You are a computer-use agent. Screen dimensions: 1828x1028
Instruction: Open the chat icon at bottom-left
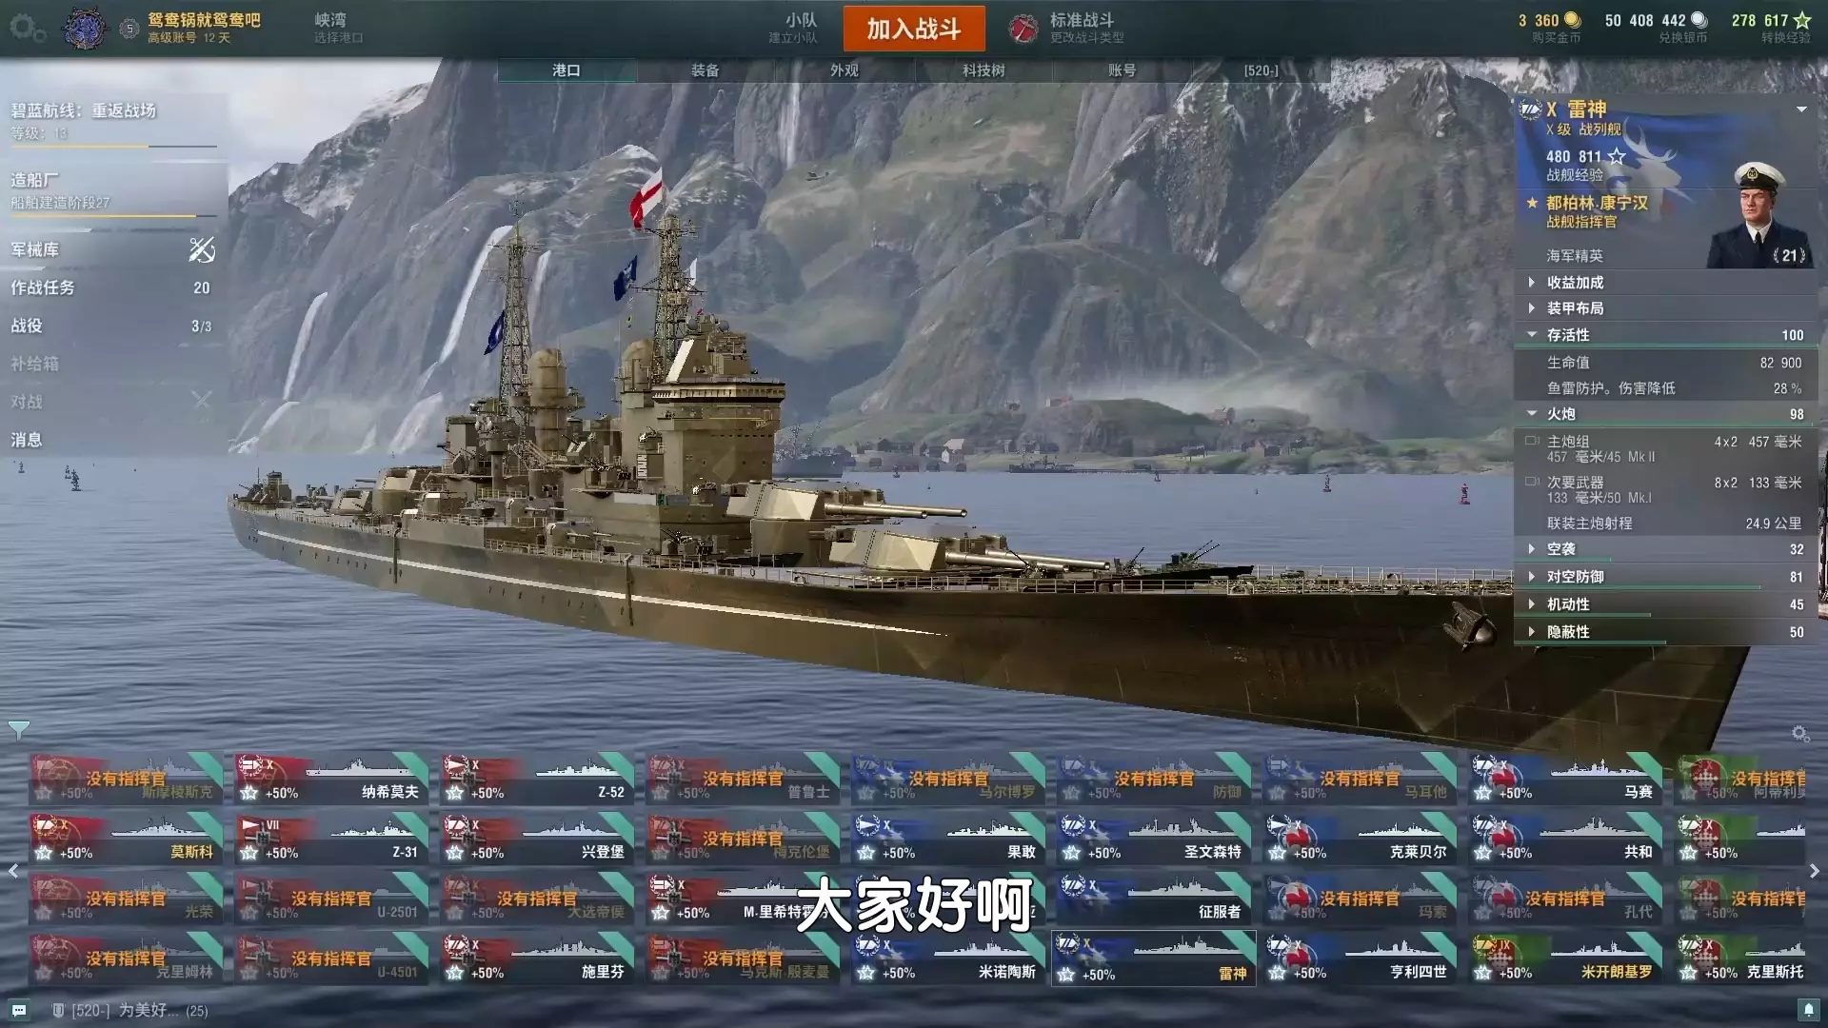[19, 1010]
